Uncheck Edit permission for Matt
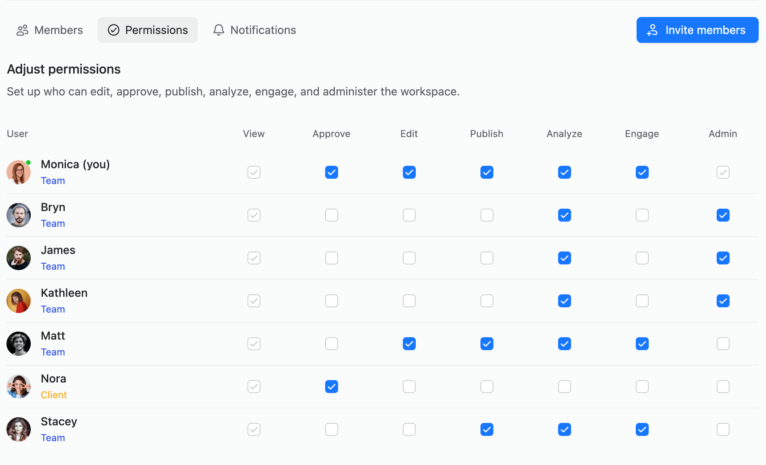 [x=409, y=344]
